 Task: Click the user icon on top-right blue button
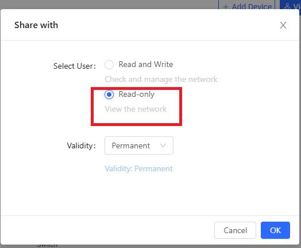(x=287, y=7)
